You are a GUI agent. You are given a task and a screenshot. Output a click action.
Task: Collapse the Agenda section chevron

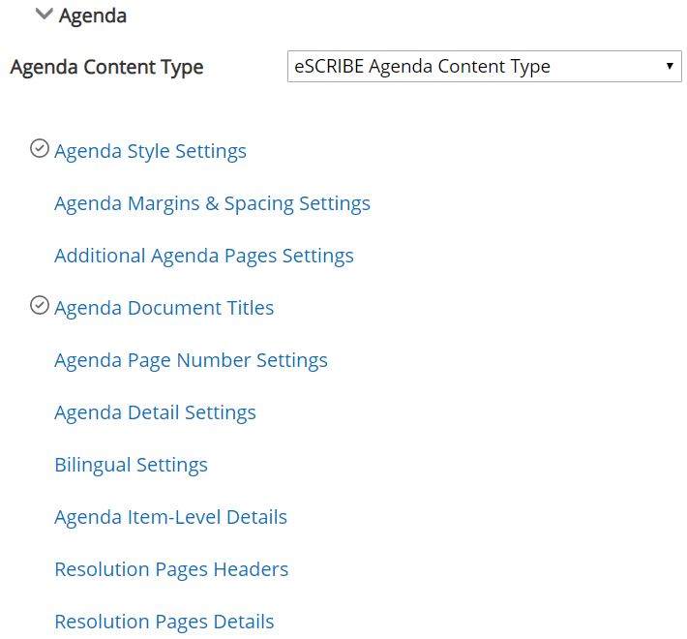coord(44,14)
